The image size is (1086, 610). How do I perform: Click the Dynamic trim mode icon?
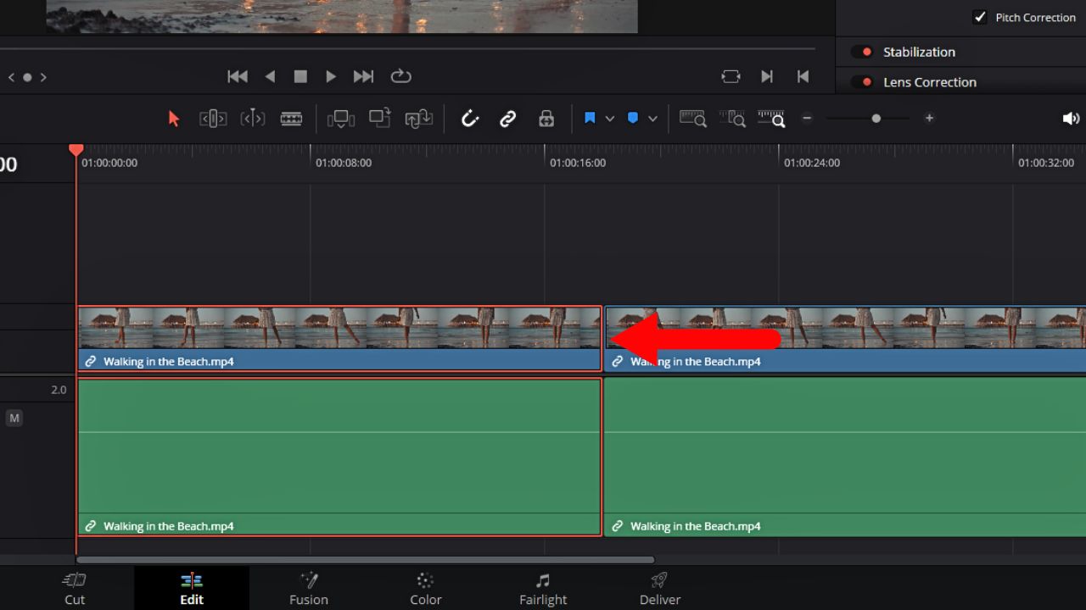pos(252,118)
